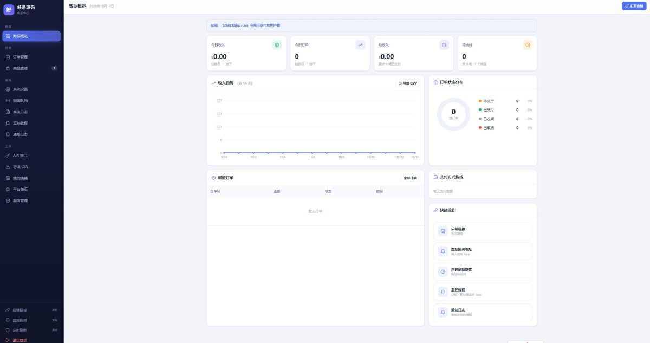Click the download icon beside 导出 CSV in sidebar
This screenshot has height=343, width=650.
8,166
